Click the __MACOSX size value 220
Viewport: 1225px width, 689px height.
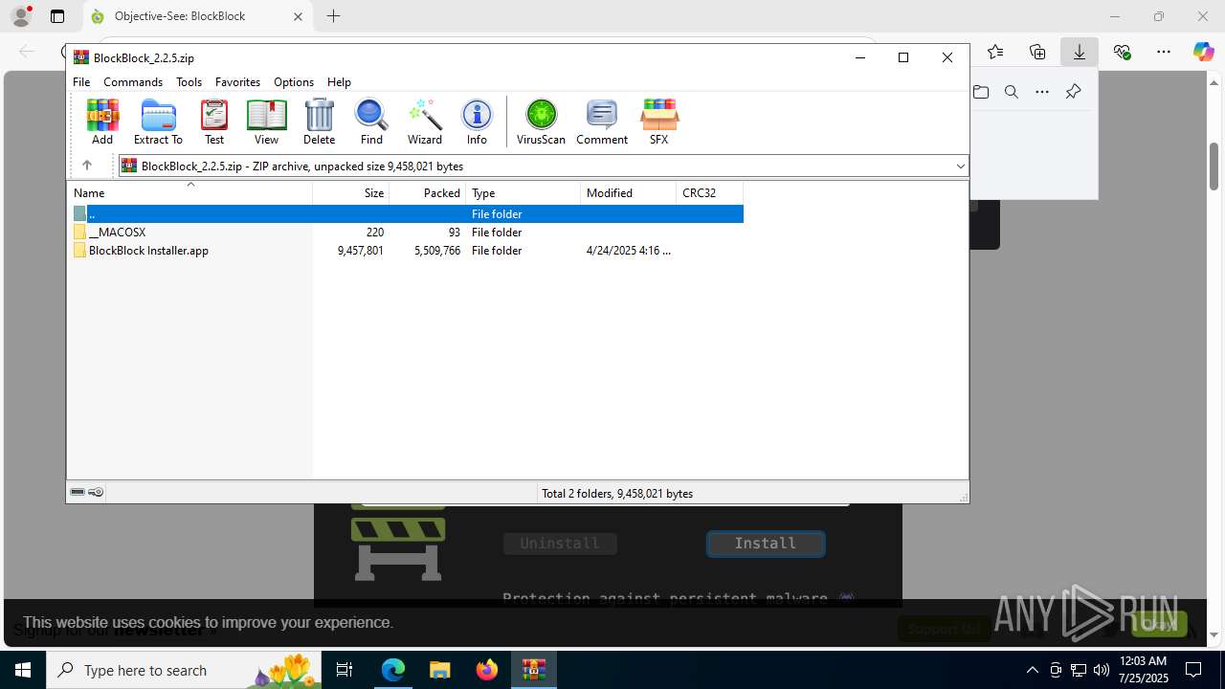tap(374, 233)
